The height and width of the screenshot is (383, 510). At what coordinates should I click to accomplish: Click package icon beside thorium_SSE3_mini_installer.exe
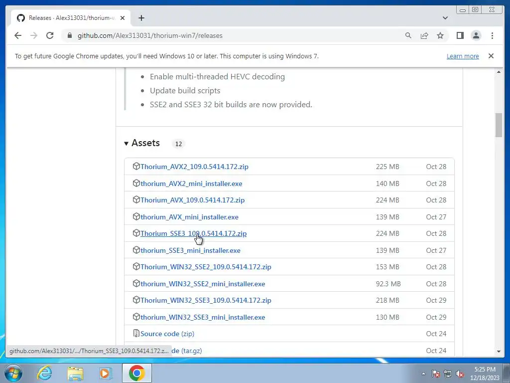[136, 250]
